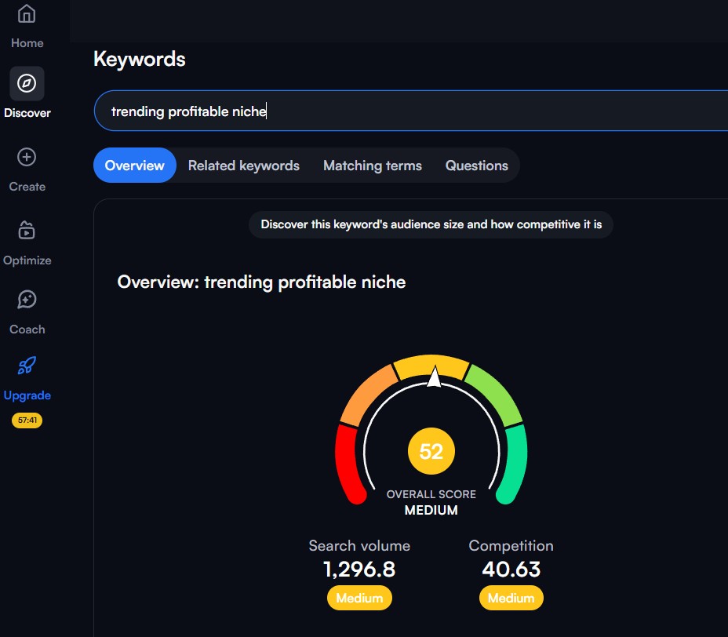Click the 57:41 countdown badge
The image size is (728, 637).
click(x=27, y=420)
